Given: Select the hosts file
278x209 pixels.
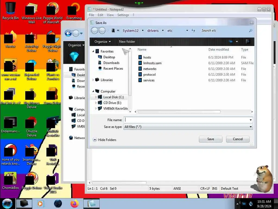Looking at the screenshot, I should [x=147, y=57].
